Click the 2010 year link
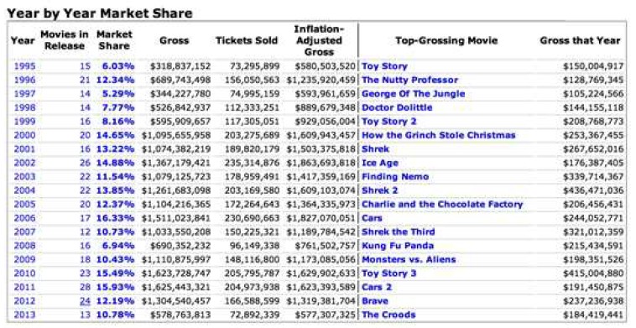This screenshot has height=328, width=636. coord(24,273)
